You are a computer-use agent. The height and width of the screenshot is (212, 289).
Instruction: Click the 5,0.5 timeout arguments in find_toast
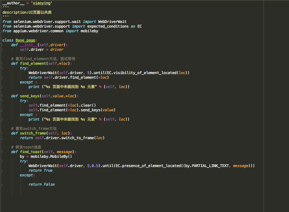click(x=93, y=166)
